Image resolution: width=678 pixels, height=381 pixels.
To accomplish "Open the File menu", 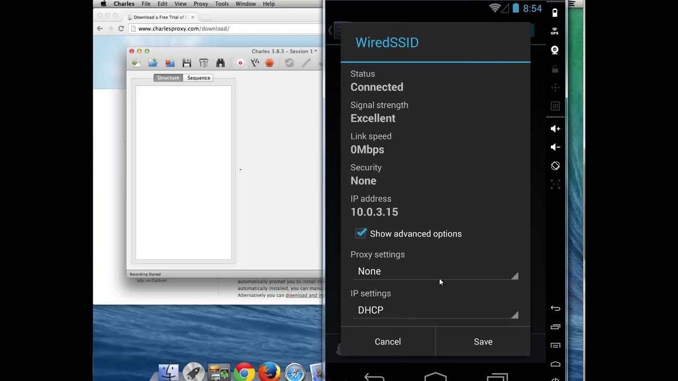I will click(146, 4).
